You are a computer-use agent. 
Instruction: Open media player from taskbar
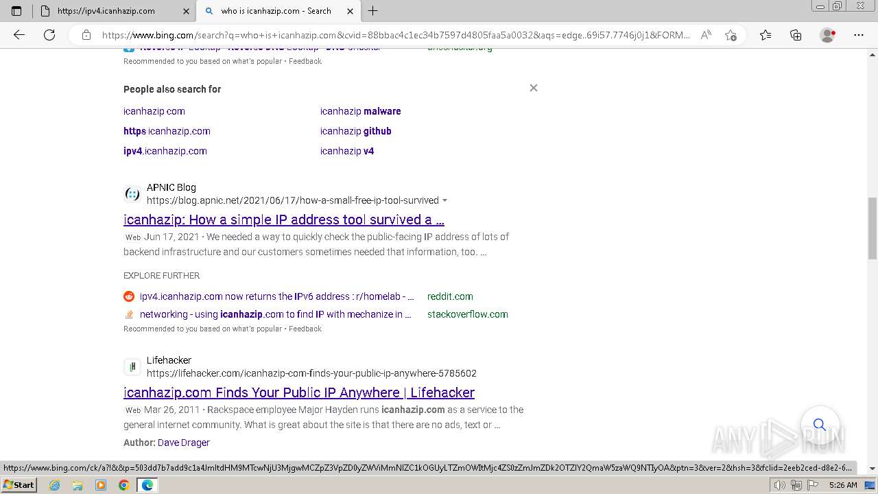[101, 485]
